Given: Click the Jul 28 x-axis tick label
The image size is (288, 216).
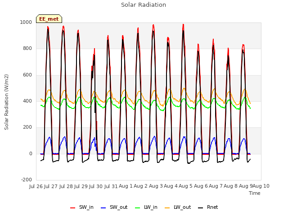Looking at the screenshot, I should pos(66,186).
